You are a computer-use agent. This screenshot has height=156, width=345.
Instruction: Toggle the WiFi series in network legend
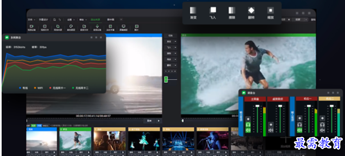coord(38,88)
